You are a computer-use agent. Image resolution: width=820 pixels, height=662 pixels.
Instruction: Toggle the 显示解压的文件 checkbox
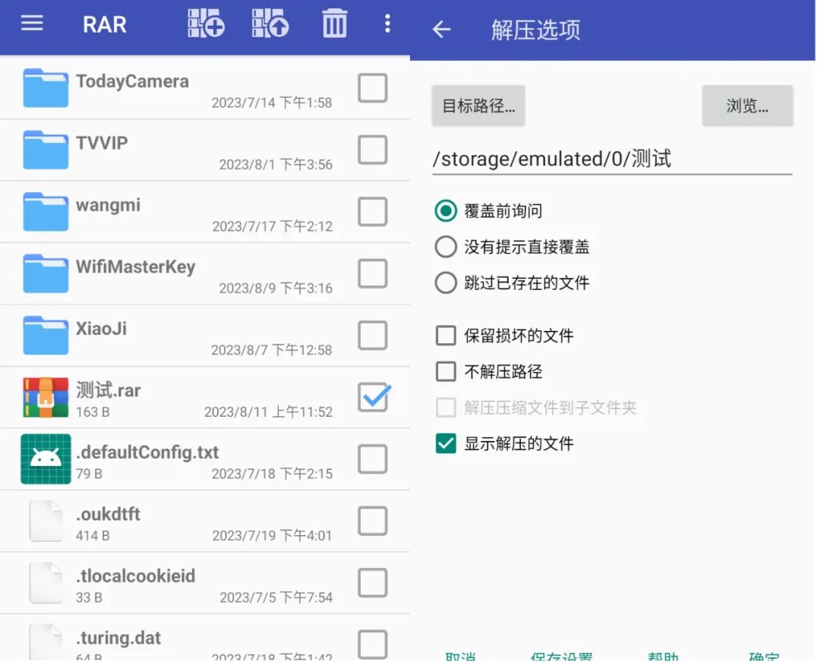pos(446,443)
